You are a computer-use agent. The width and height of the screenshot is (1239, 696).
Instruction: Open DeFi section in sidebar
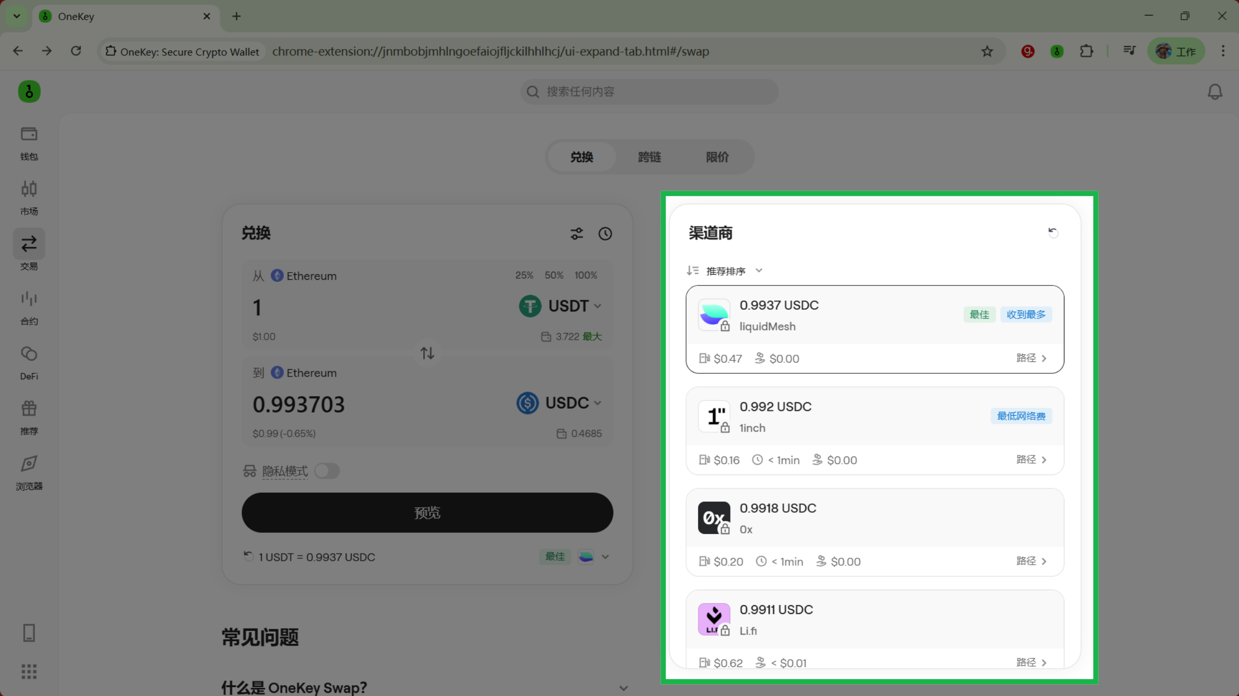click(x=29, y=363)
